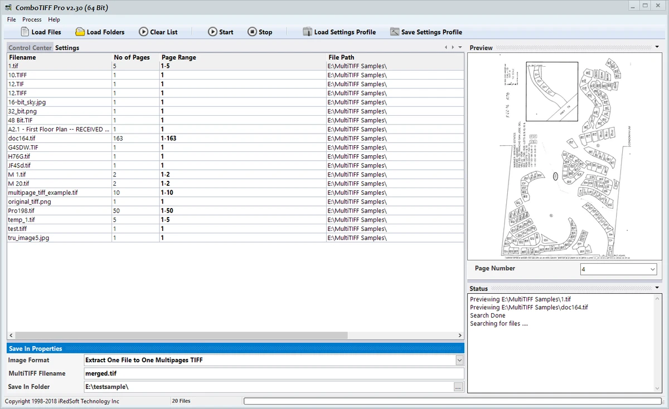Screen dimensions: 669x409
Task: Click the Stop toolbar icon
Action: (x=252, y=32)
